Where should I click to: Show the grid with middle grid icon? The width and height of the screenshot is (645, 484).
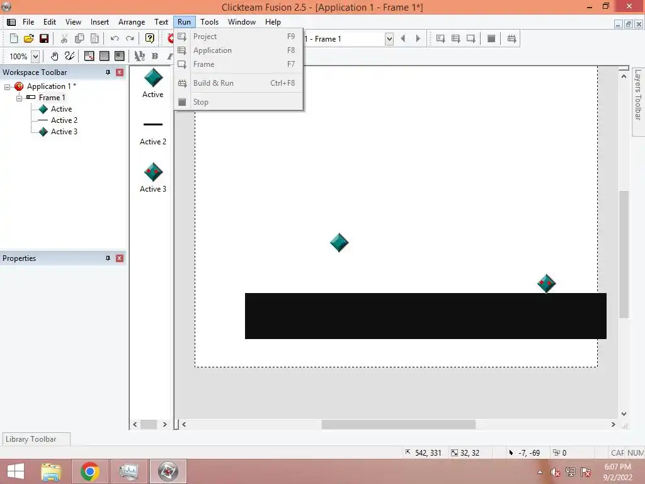pyautogui.click(x=104, y=56)
